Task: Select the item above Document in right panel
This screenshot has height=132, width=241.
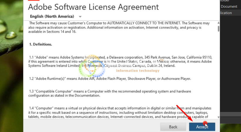Action: pyautogui.click(x=229, y=1)
